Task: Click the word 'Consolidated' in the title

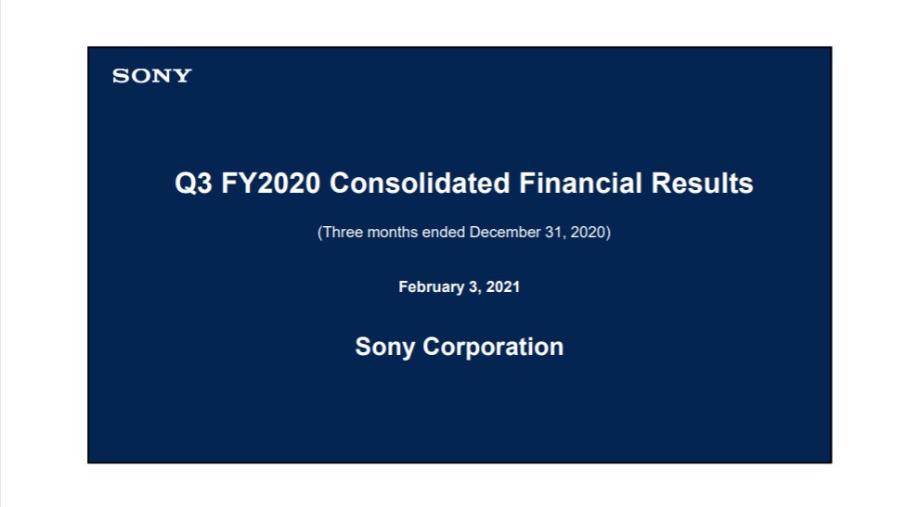Action: pos(420,184)
